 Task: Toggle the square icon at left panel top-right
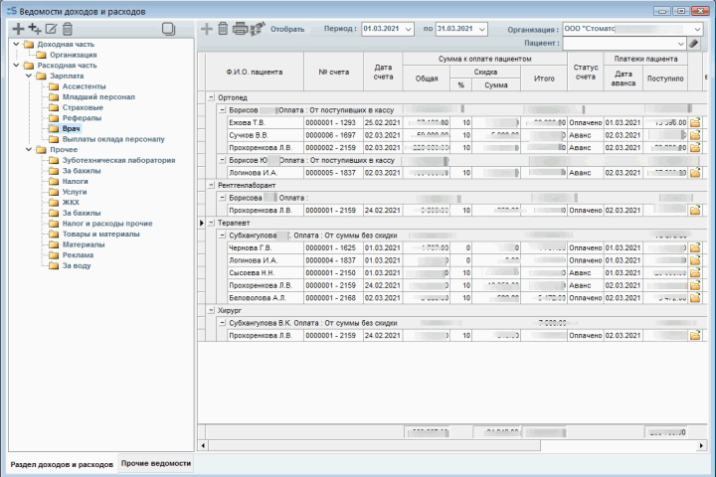(x=168, y=29)
